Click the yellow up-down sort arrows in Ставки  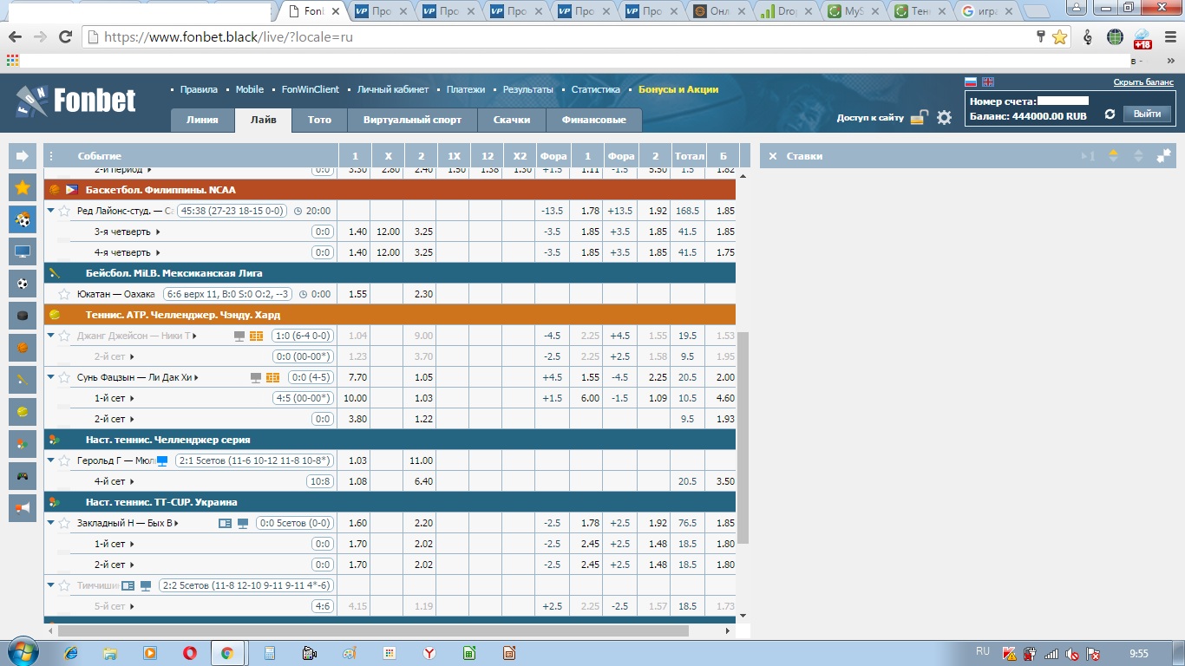(1114, 156)
